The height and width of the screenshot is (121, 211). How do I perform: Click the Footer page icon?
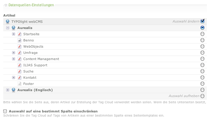click(x=19, y=84)
